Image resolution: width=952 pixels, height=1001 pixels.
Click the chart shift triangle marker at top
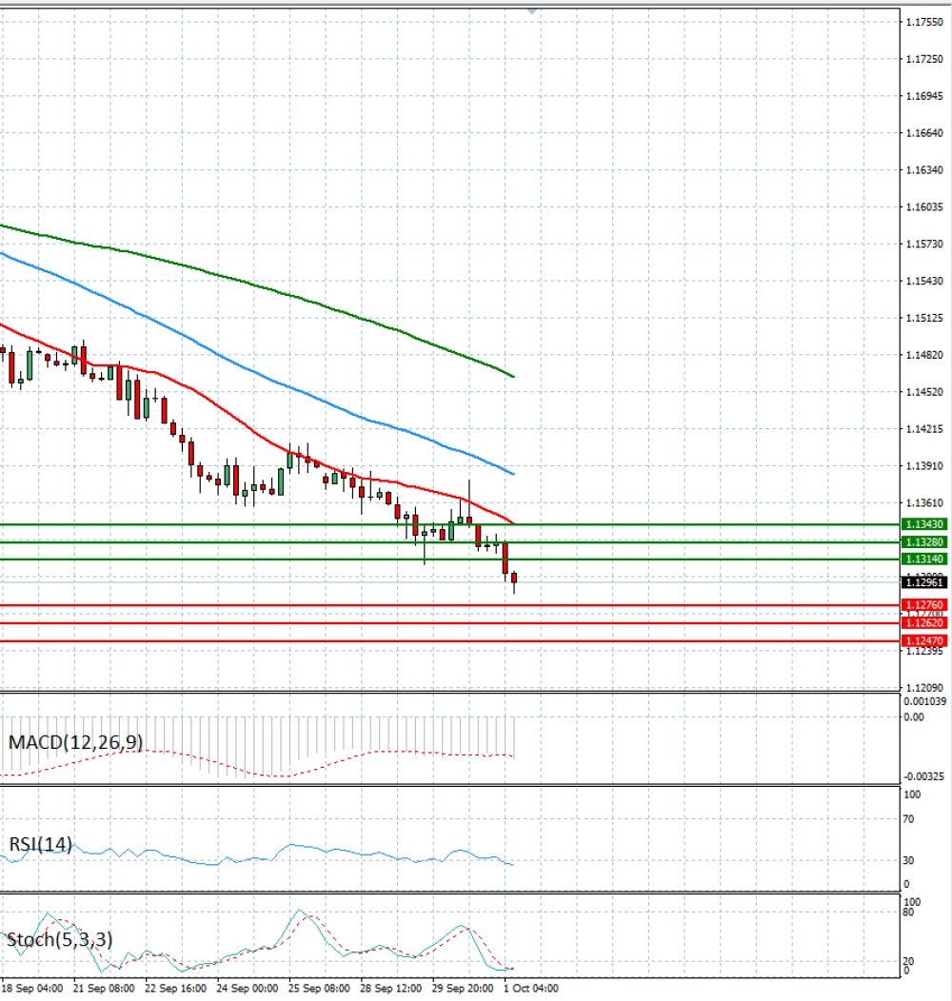coord(531,10)
